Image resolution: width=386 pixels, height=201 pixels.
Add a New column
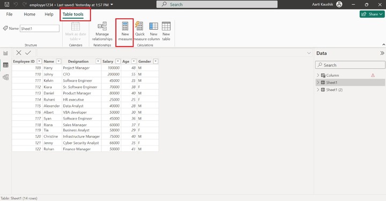pyautogui.click(x=154, y=32)
